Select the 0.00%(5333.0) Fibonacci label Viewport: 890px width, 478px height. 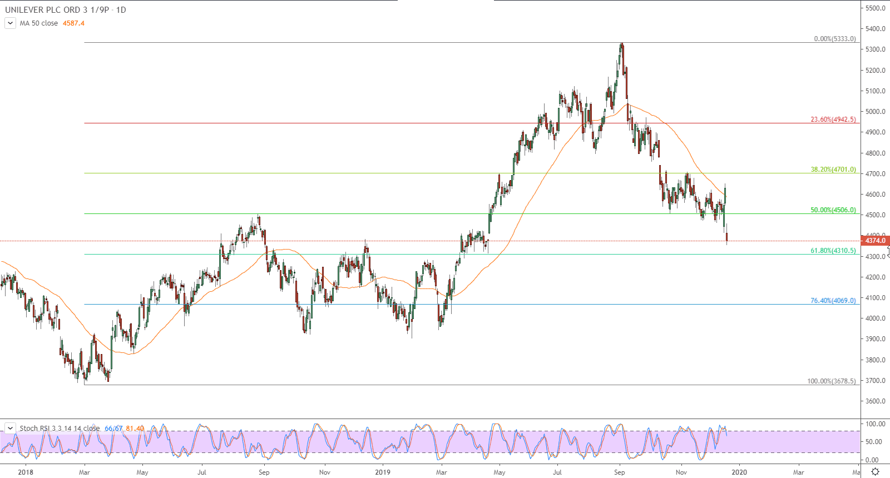(835, 39)
